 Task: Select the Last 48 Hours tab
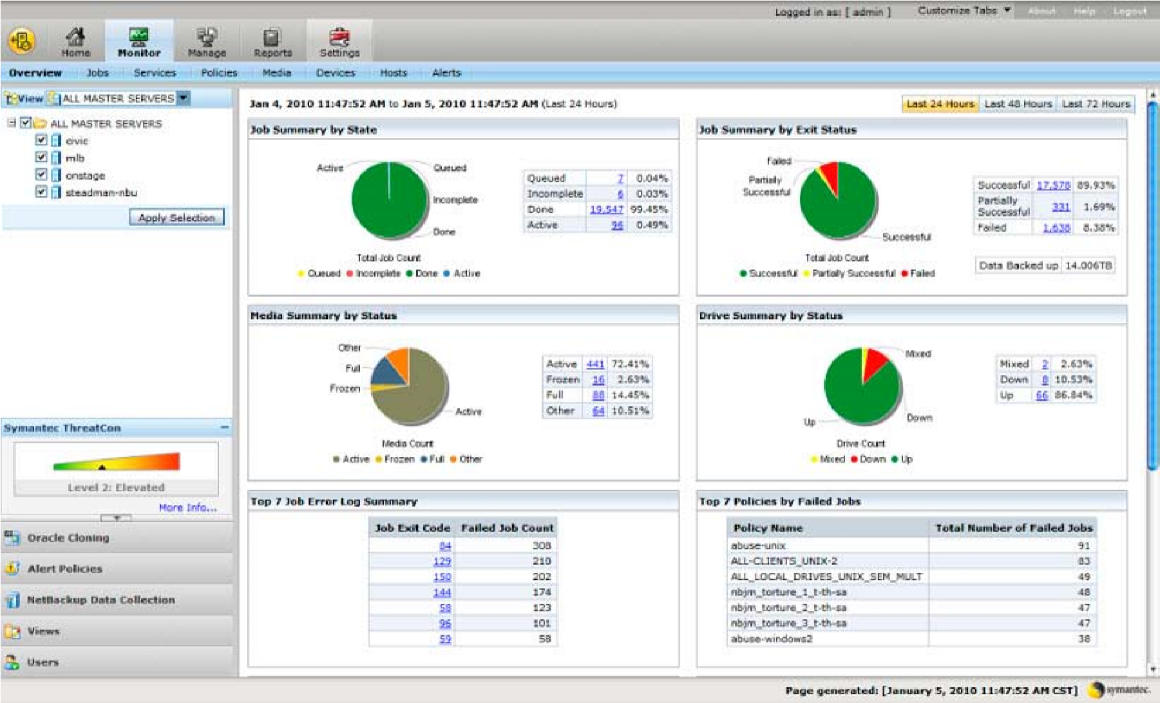coord(1018,104)
